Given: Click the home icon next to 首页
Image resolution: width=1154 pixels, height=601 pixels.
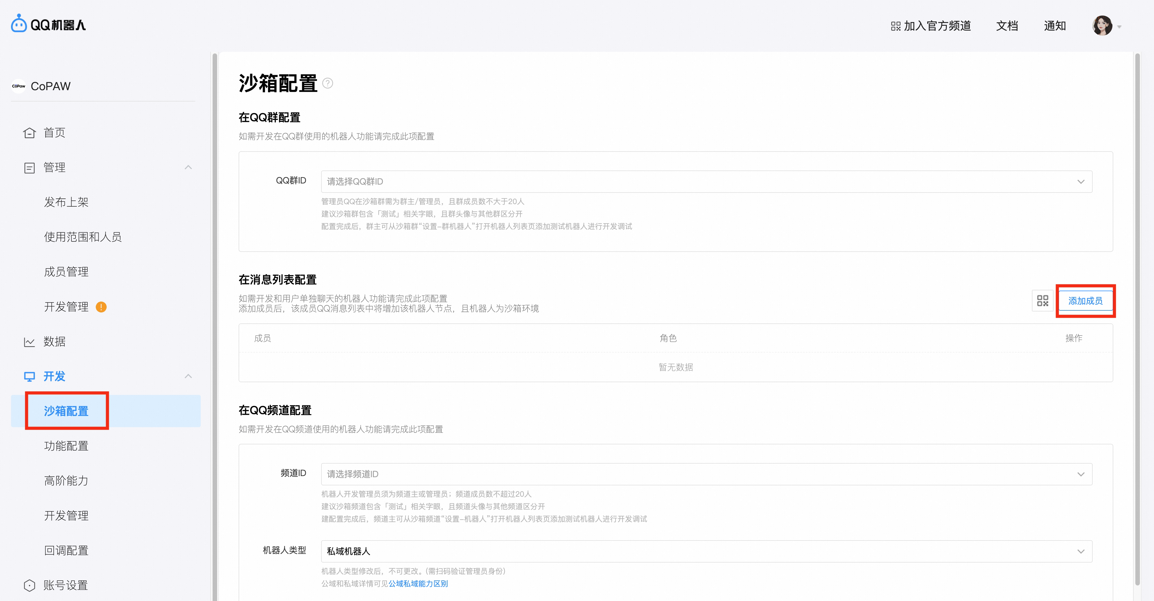Looking at the screenshot, I should coord(30,133).
